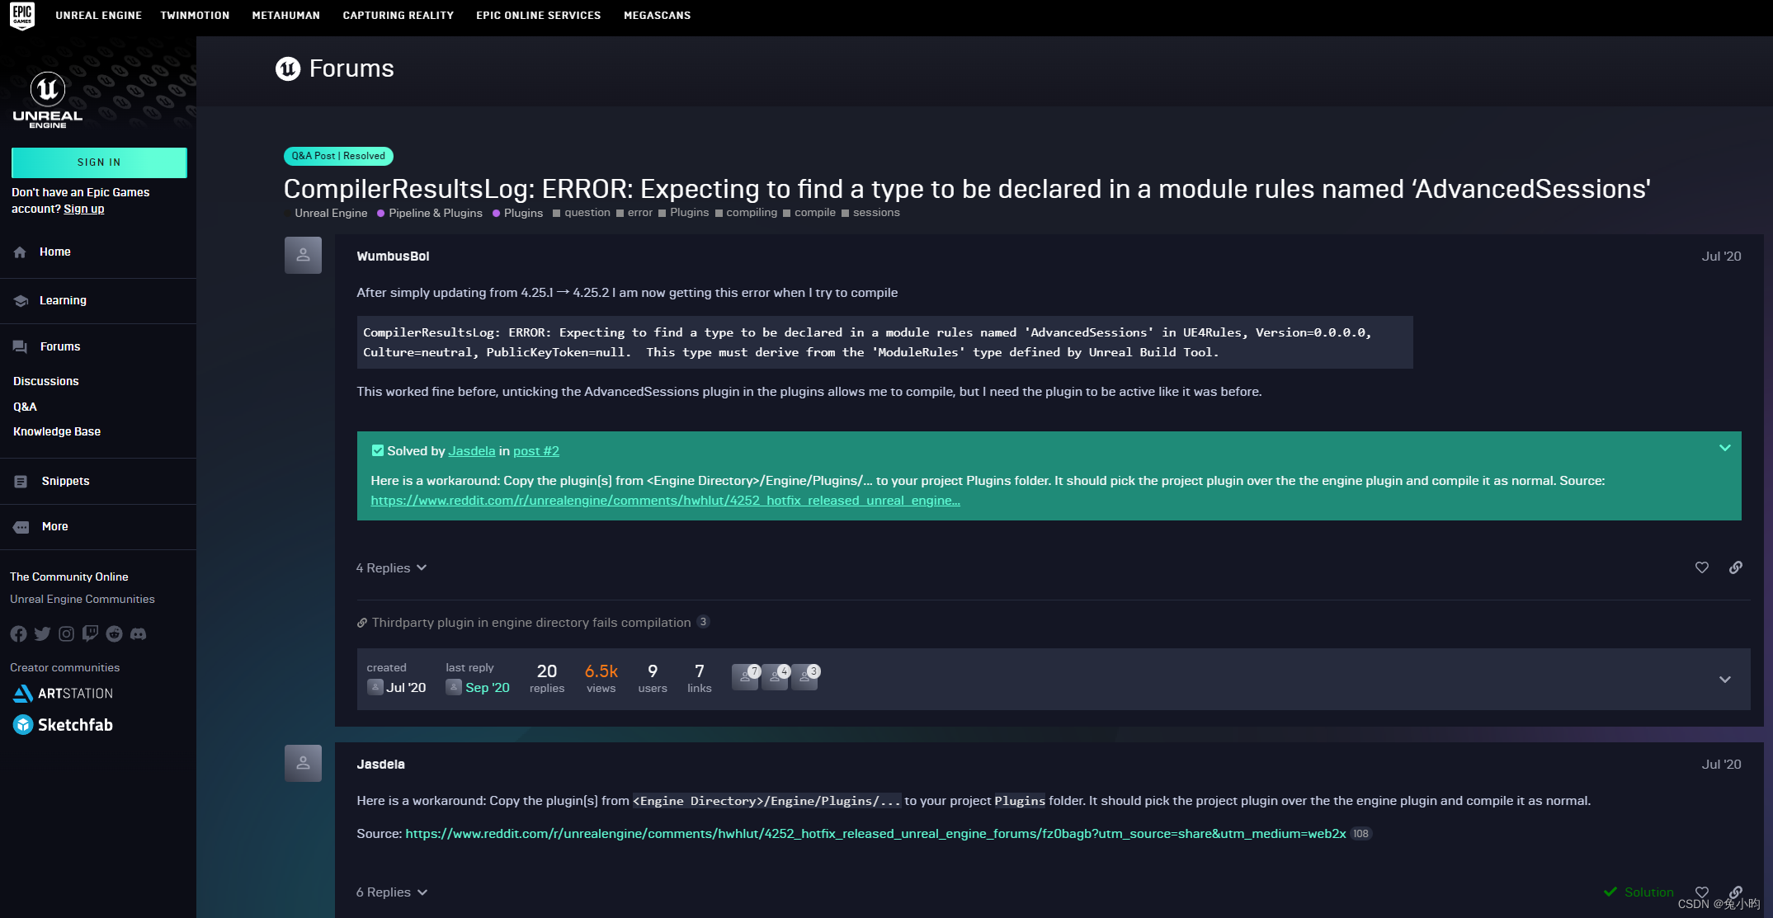Click the Solved checkbox mark

pos(377,450)
